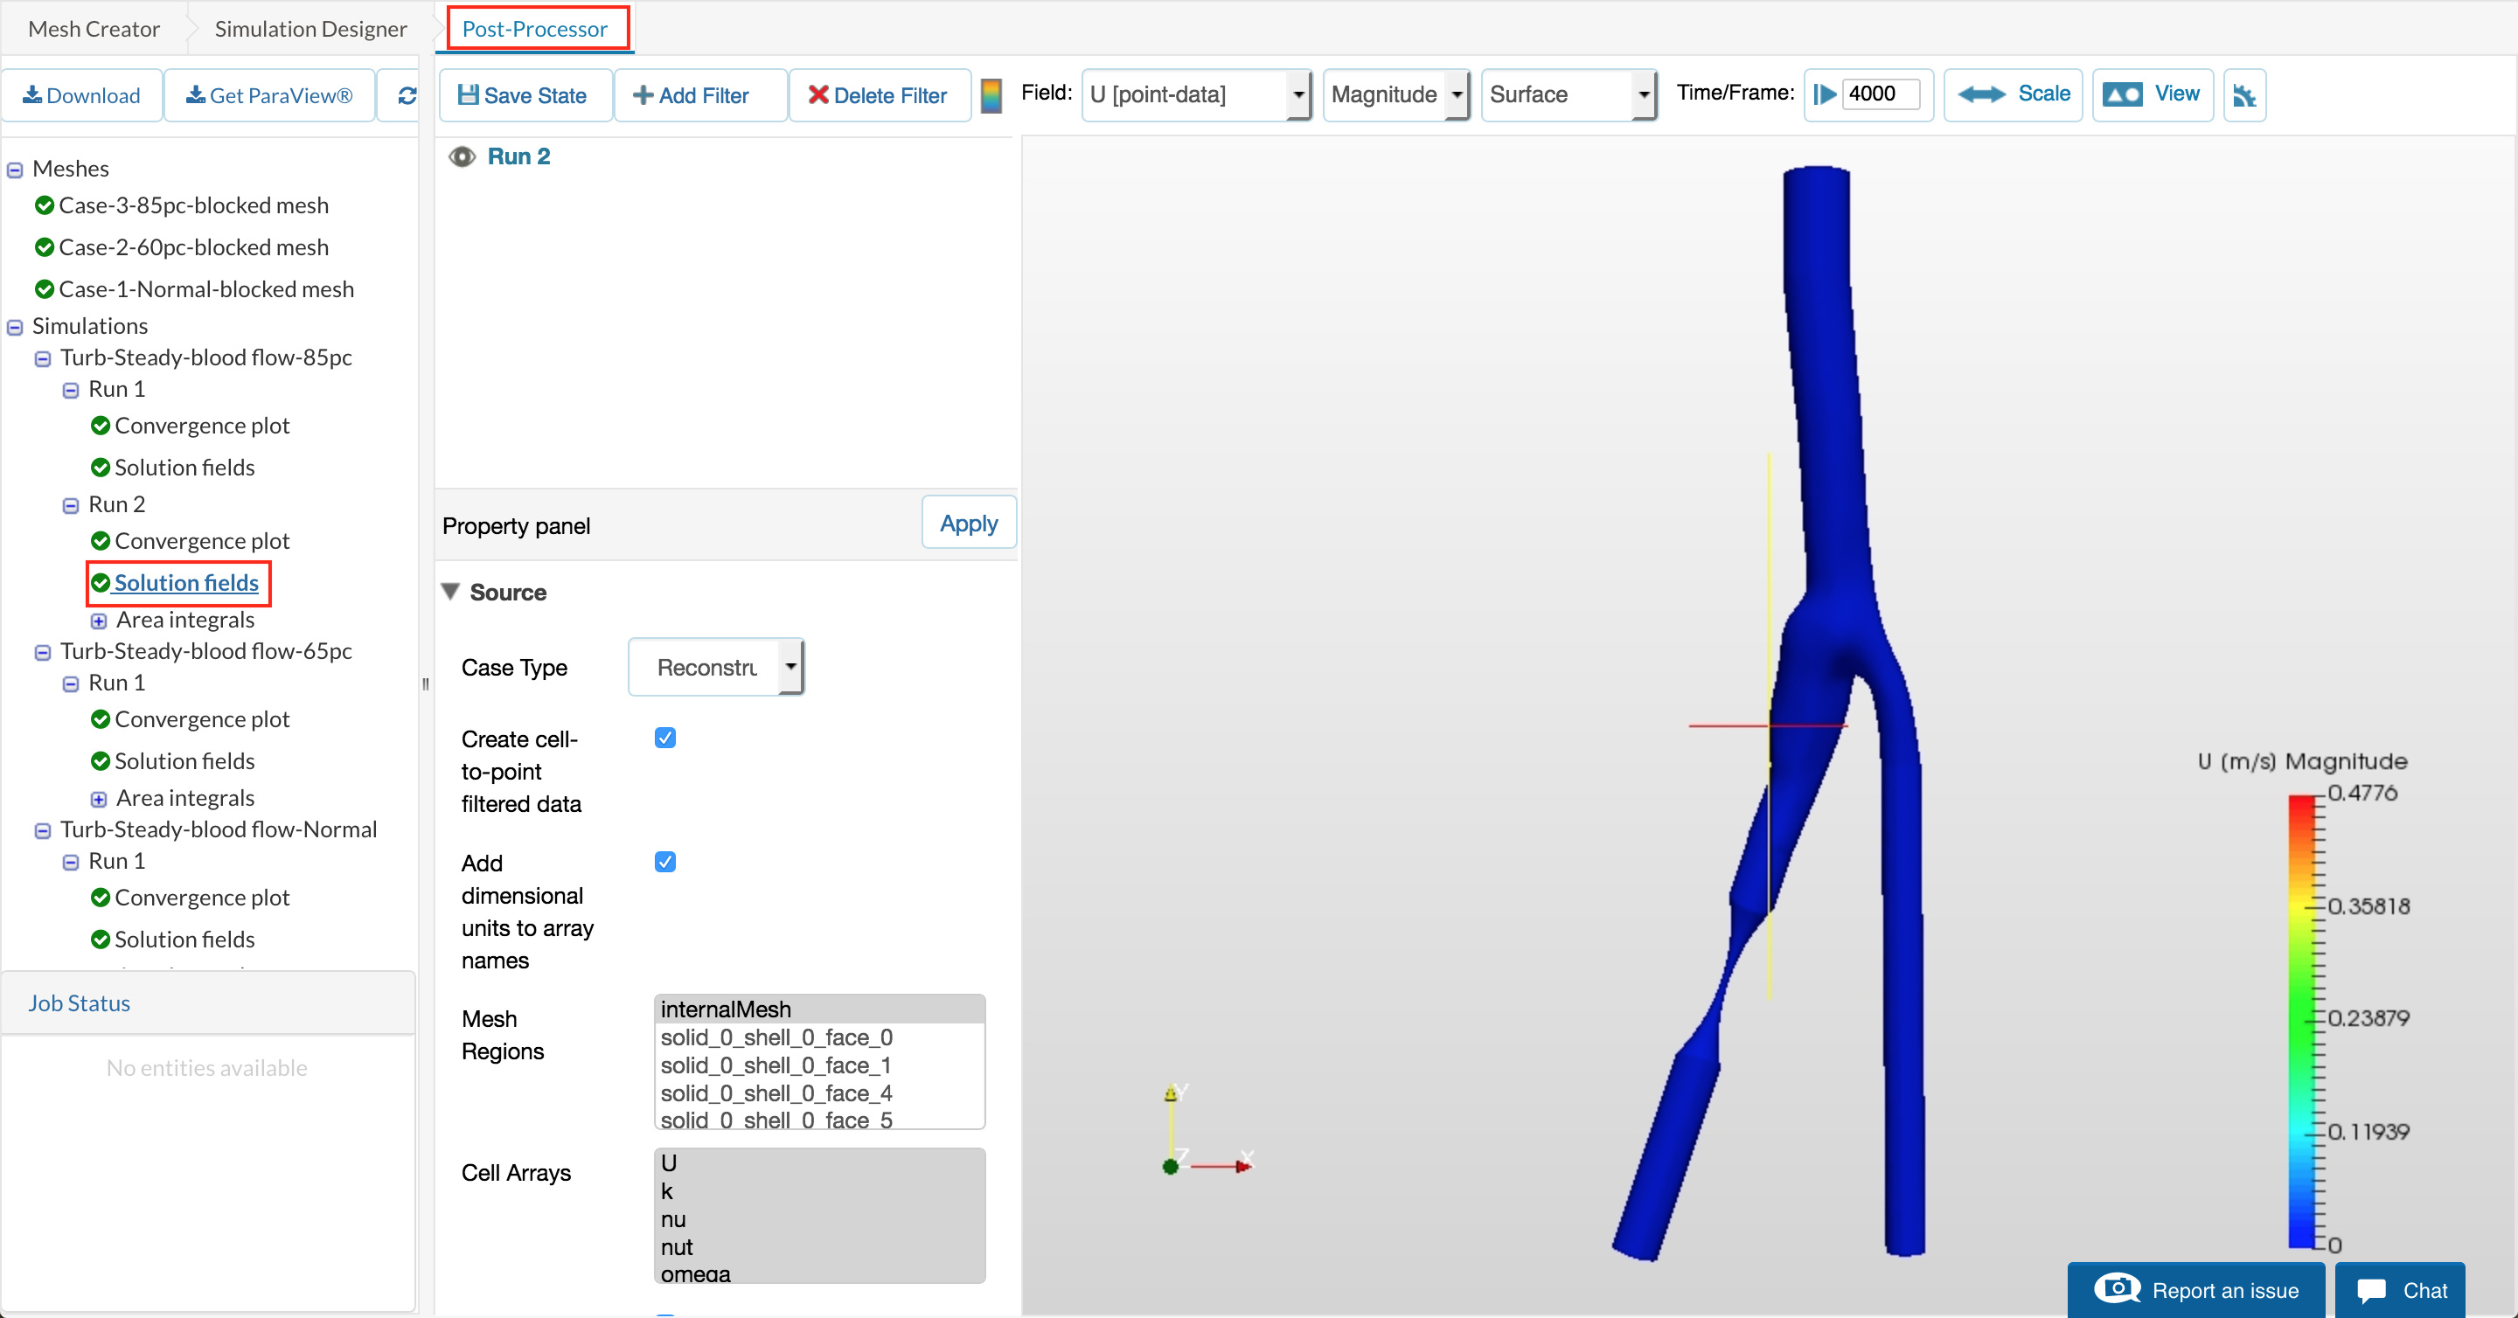Click the refresh icon beside Get ParaView
This screenshot has height=1318, width=2518.
coord(407,94)
